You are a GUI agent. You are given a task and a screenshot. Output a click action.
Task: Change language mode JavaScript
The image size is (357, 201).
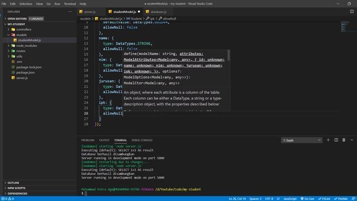(290, 199)
